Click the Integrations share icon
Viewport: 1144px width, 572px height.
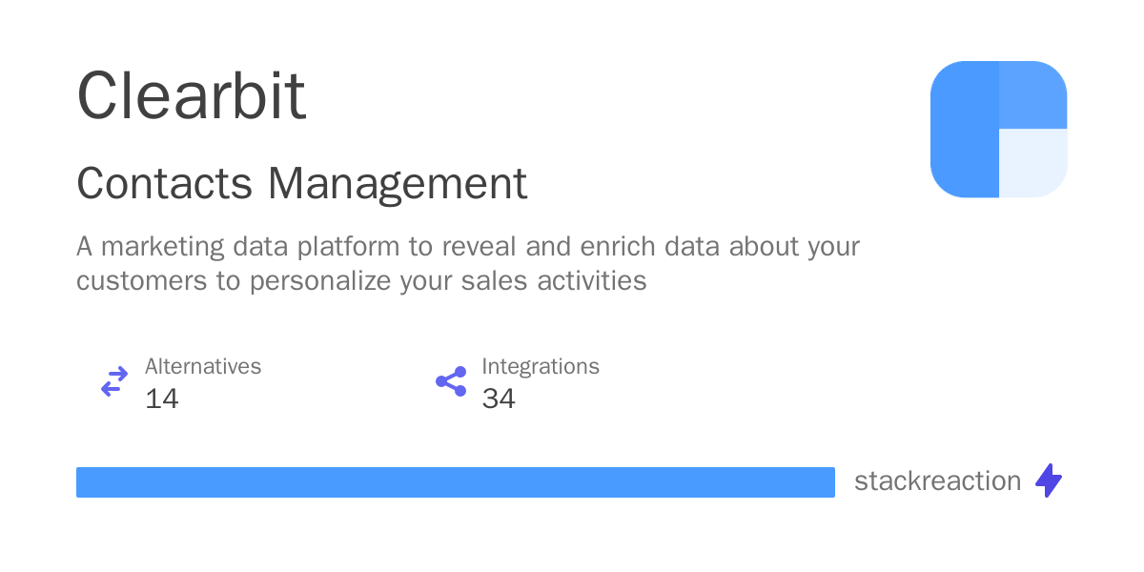pos(451,381)
